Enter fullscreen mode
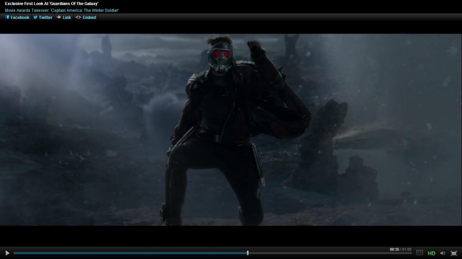This screenshot has height=259, width=462. (454, 253)
